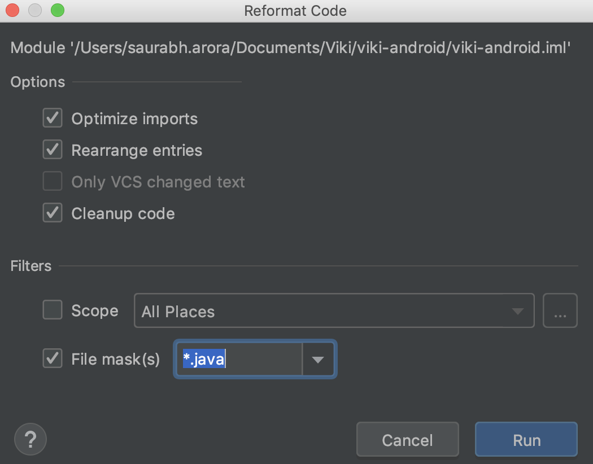Screen dimensions: 593x464
Task: Click the Module path text line
Action: 290,47
